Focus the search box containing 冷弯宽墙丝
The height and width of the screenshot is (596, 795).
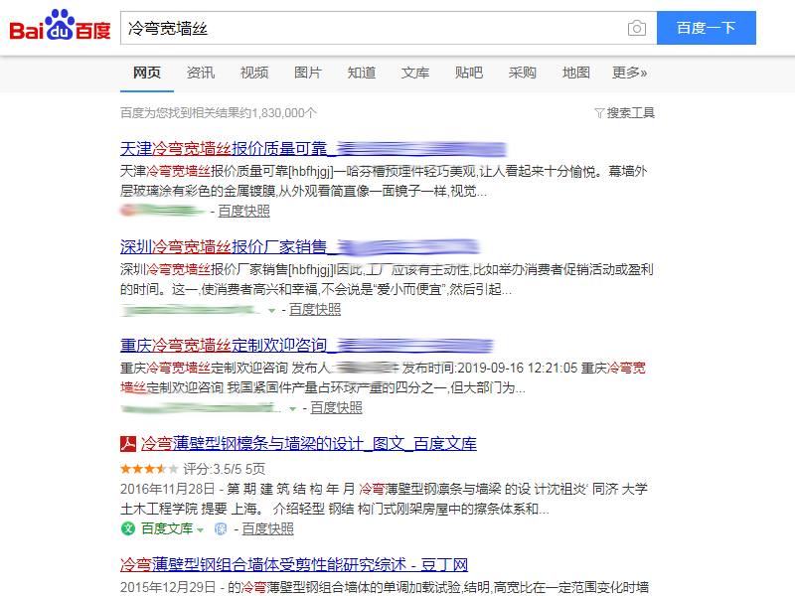[x=368, y=28]
